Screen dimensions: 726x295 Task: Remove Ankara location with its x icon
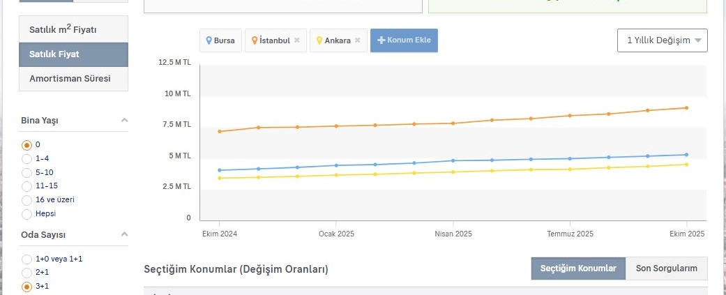coord(357,40)
